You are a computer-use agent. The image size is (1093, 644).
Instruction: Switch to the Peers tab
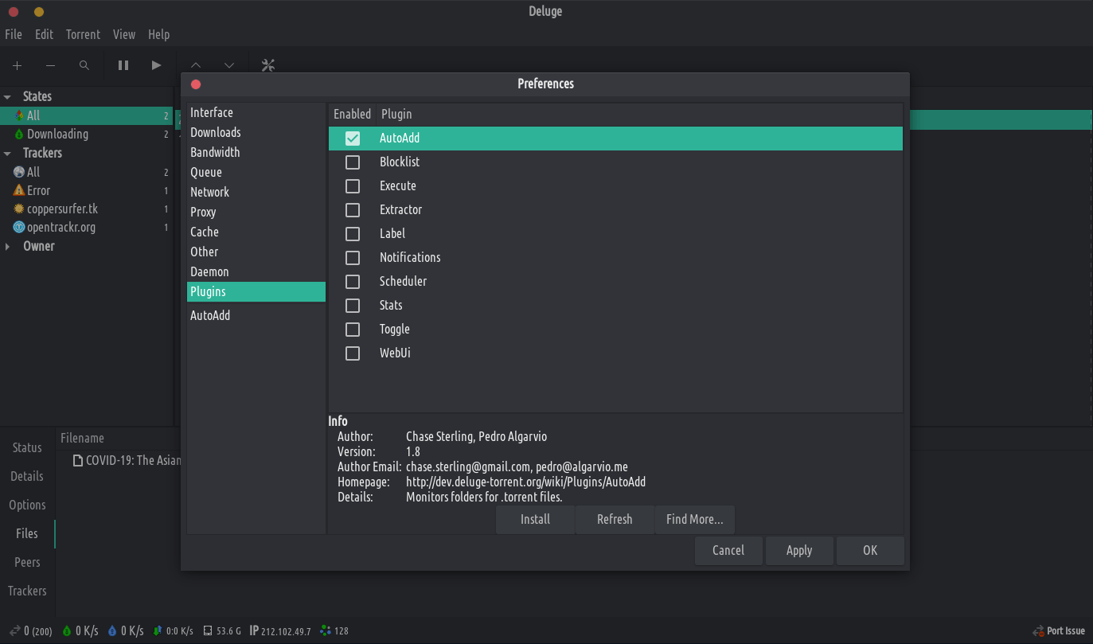tap(27, 562)
